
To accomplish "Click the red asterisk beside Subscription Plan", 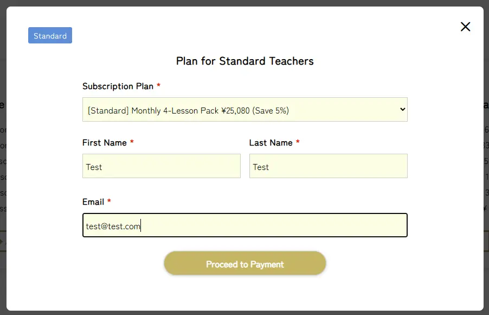I will pyautogui.click(x=158, y=85).
